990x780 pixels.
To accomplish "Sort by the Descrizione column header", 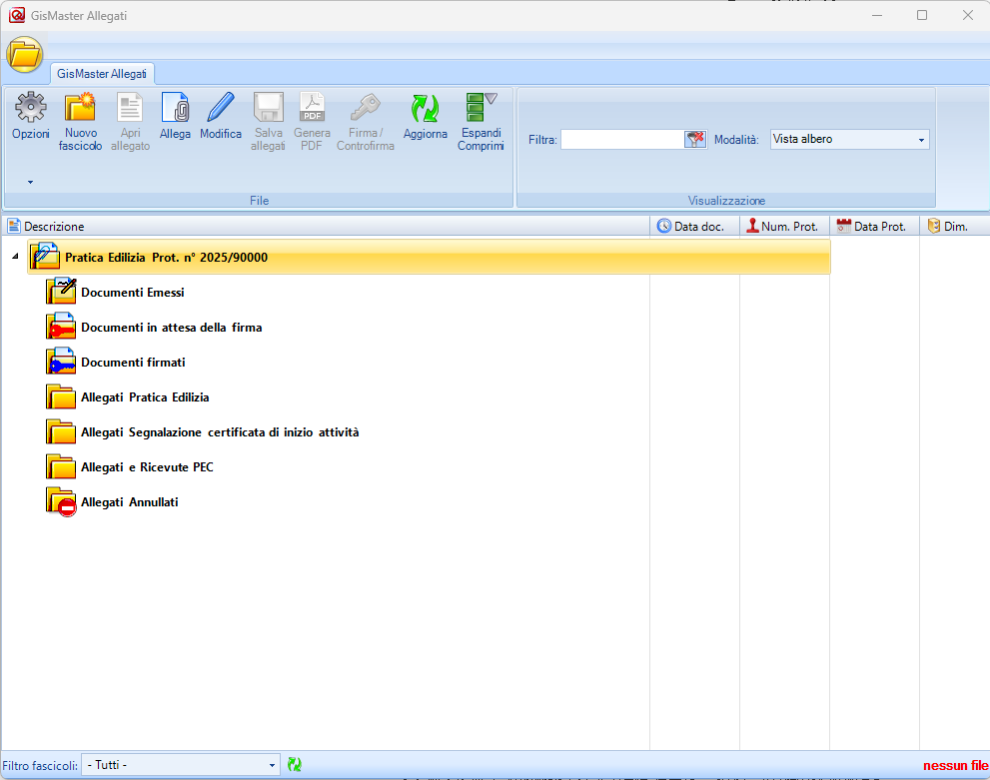I will pyautogui.click(x=55, y=227).
